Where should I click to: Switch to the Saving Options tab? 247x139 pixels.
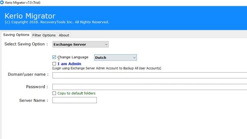16,35
